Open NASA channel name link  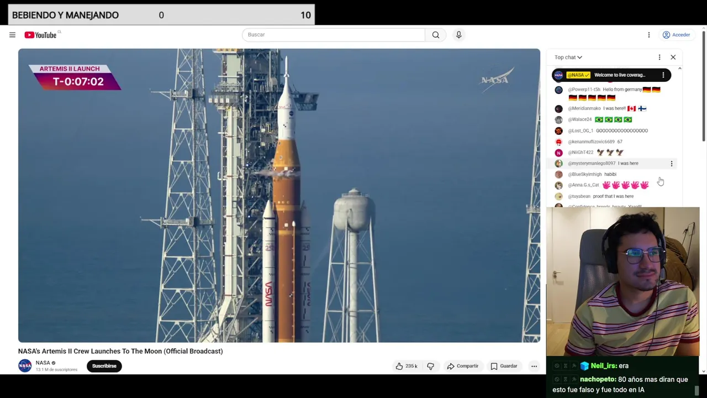(x=43, y=363)
